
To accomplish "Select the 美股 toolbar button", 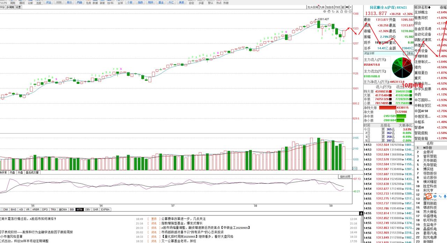I will pos(181,2).
